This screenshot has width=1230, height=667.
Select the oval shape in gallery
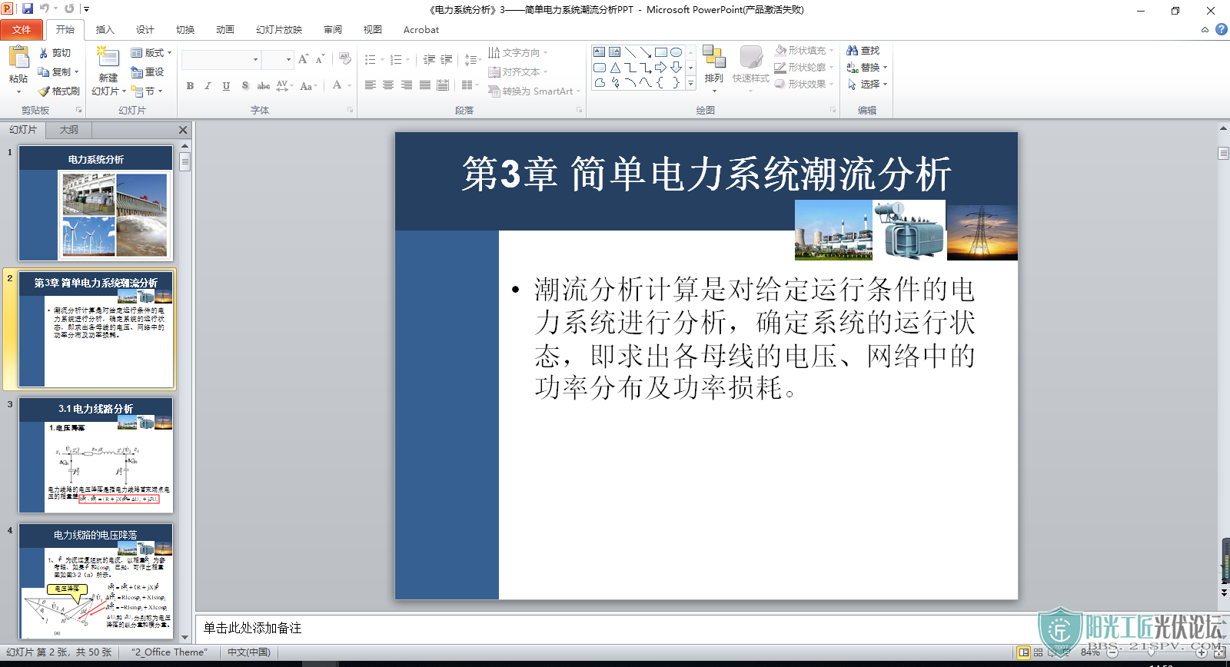click(676, 52)
